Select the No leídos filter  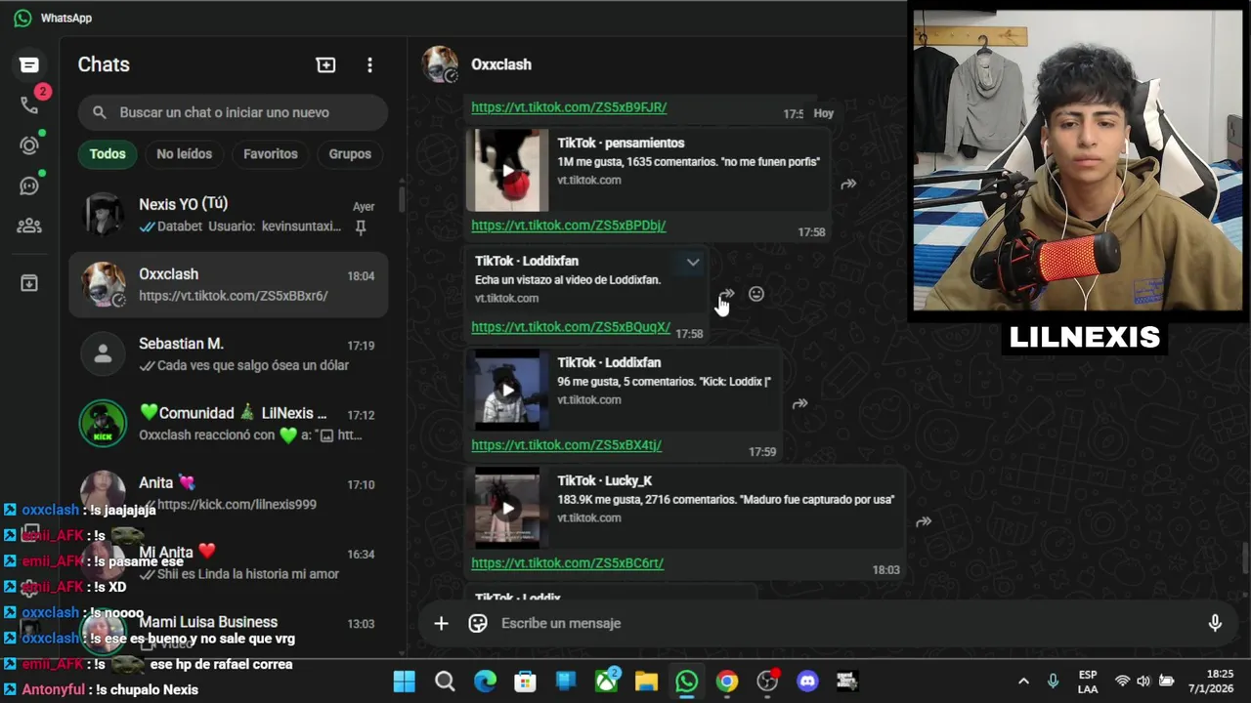click(184, 153)
